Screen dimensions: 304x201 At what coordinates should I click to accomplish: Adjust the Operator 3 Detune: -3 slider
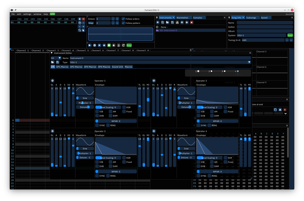(85, 157)
